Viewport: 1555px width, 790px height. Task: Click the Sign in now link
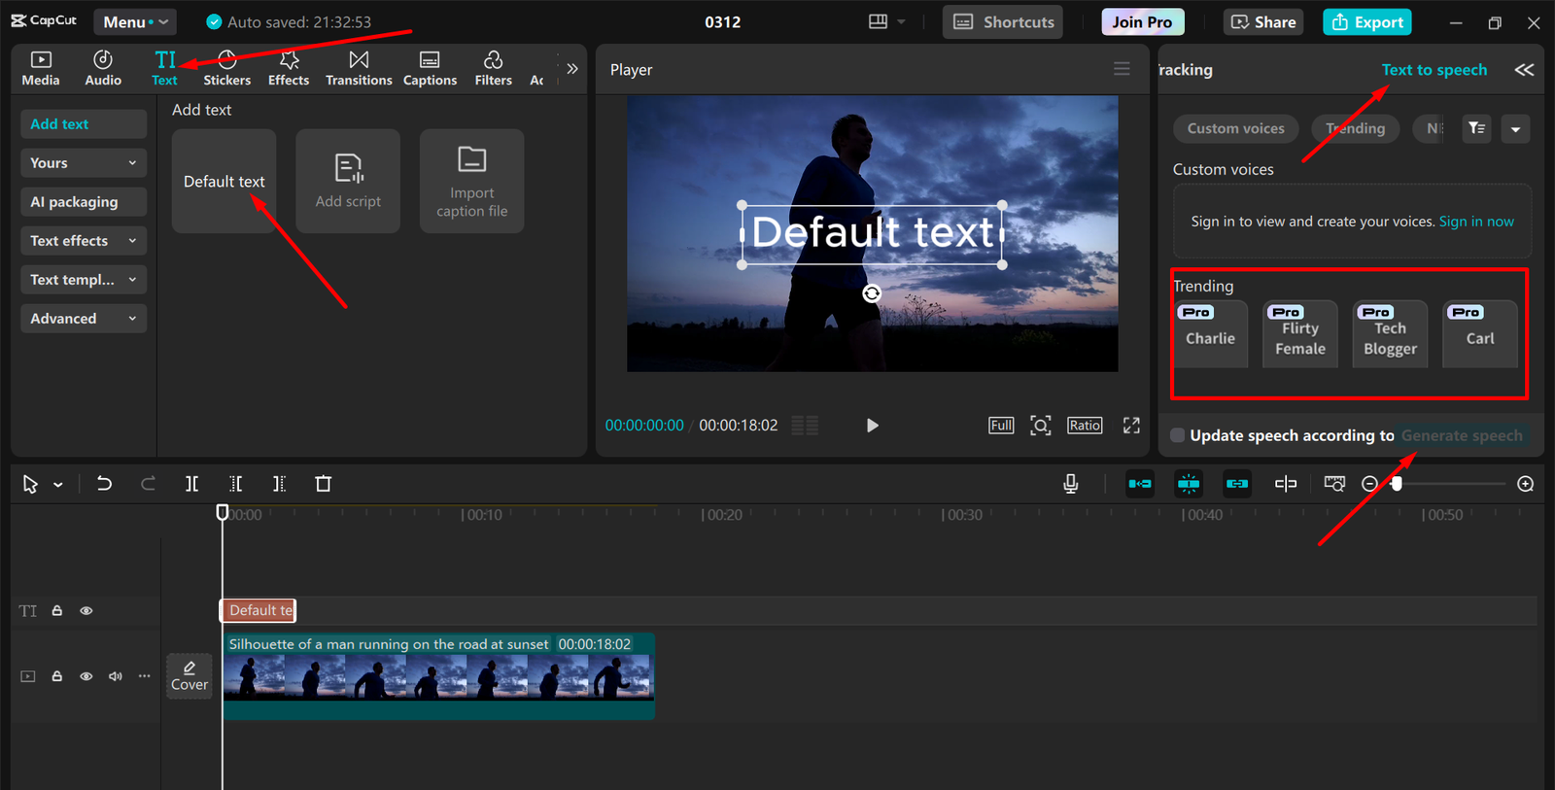point(1475,222)
